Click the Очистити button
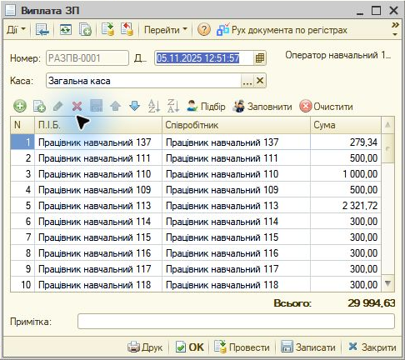Screen dimensions: 405x360 (326, 107)
